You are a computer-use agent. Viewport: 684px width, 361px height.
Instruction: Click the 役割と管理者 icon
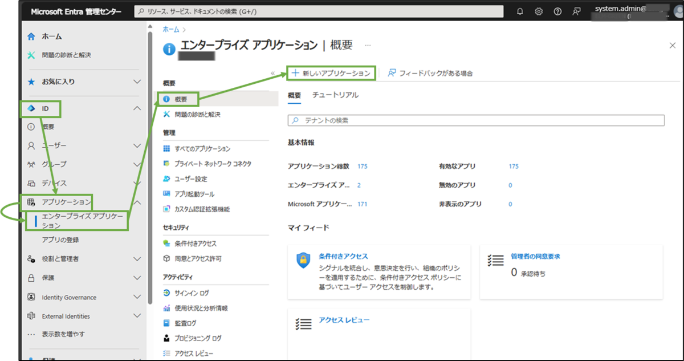31,259
